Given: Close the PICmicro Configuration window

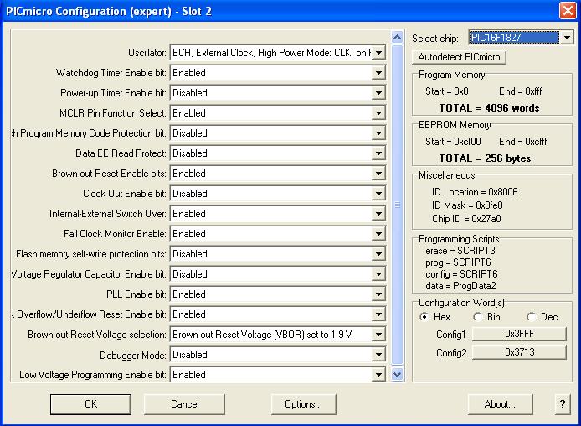Looking at the screenshot, I should pos(568,11).
